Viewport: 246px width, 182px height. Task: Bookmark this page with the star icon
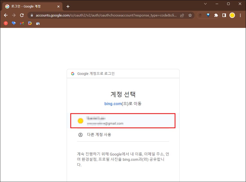point(190,15)
